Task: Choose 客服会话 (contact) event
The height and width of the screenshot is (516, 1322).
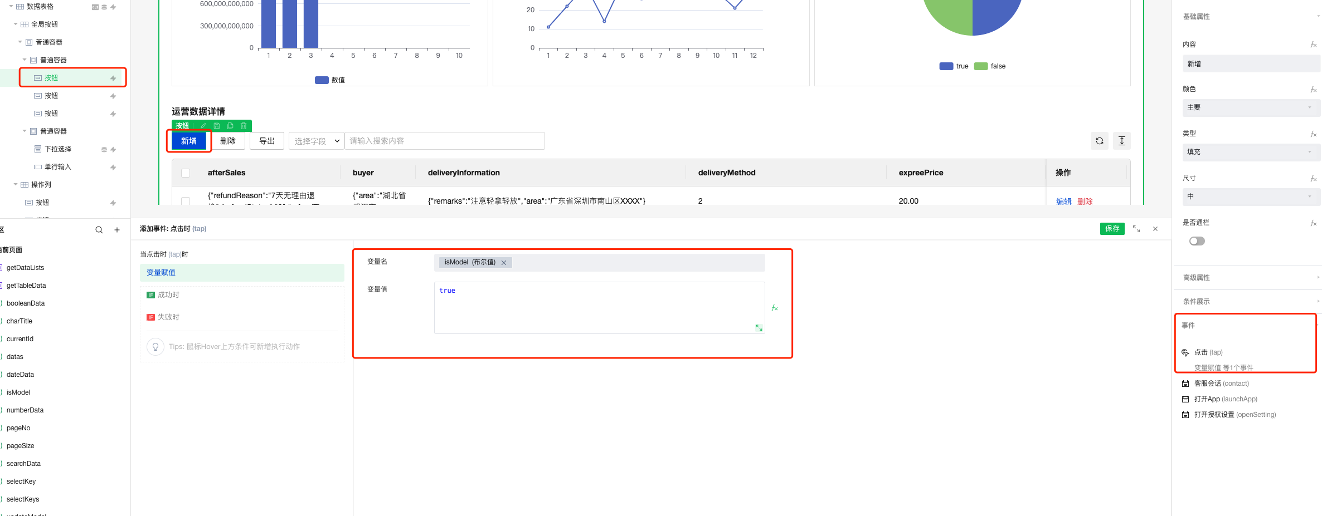Action: click(1221, 384)
